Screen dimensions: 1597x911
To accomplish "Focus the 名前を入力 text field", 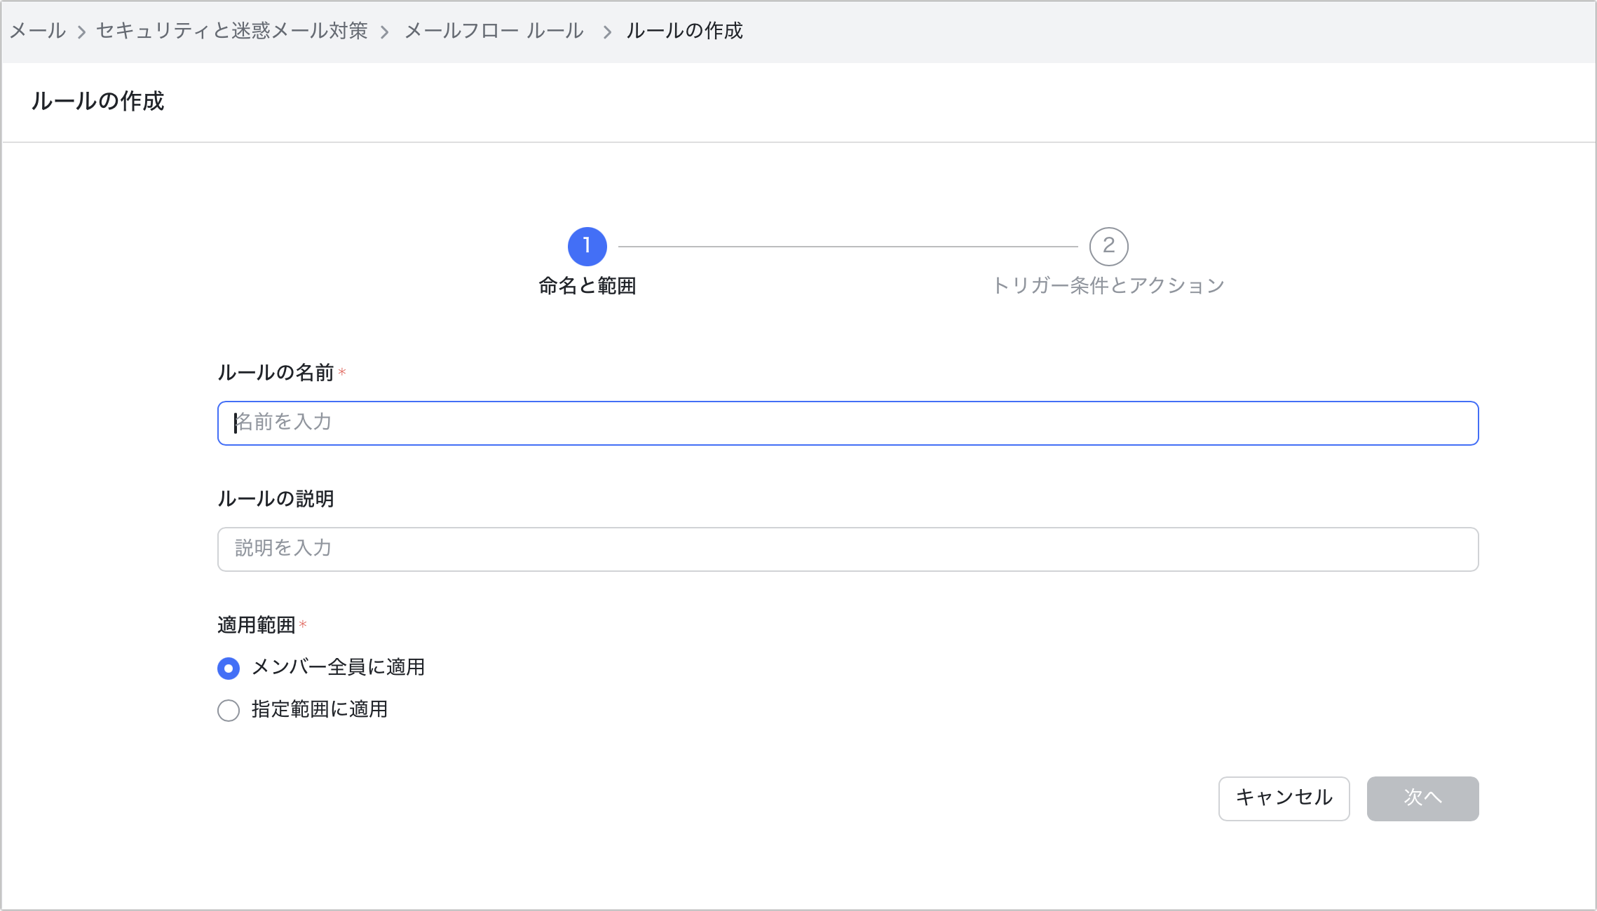I will click(x=848, y=423).
